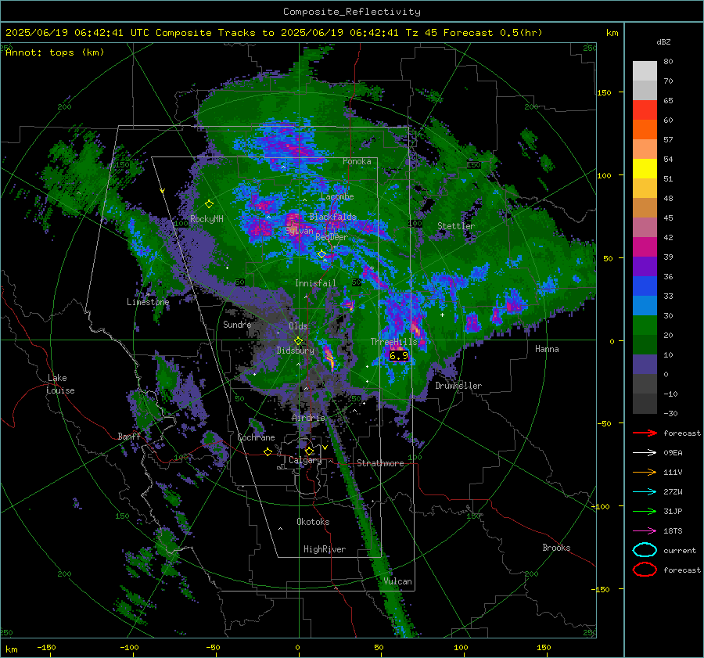Click the green 30 dBZ color swatch
The height and width of the screenshot is (658, 704).
(x=645, y=325)
